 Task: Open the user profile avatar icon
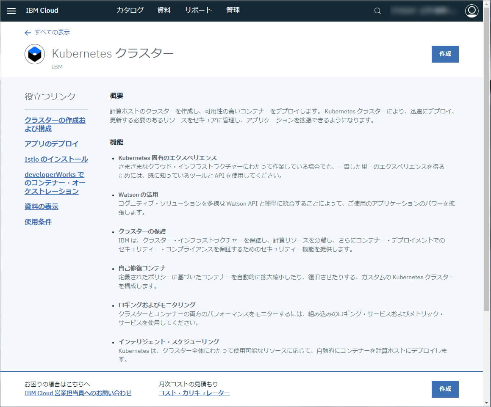point(472,11)
